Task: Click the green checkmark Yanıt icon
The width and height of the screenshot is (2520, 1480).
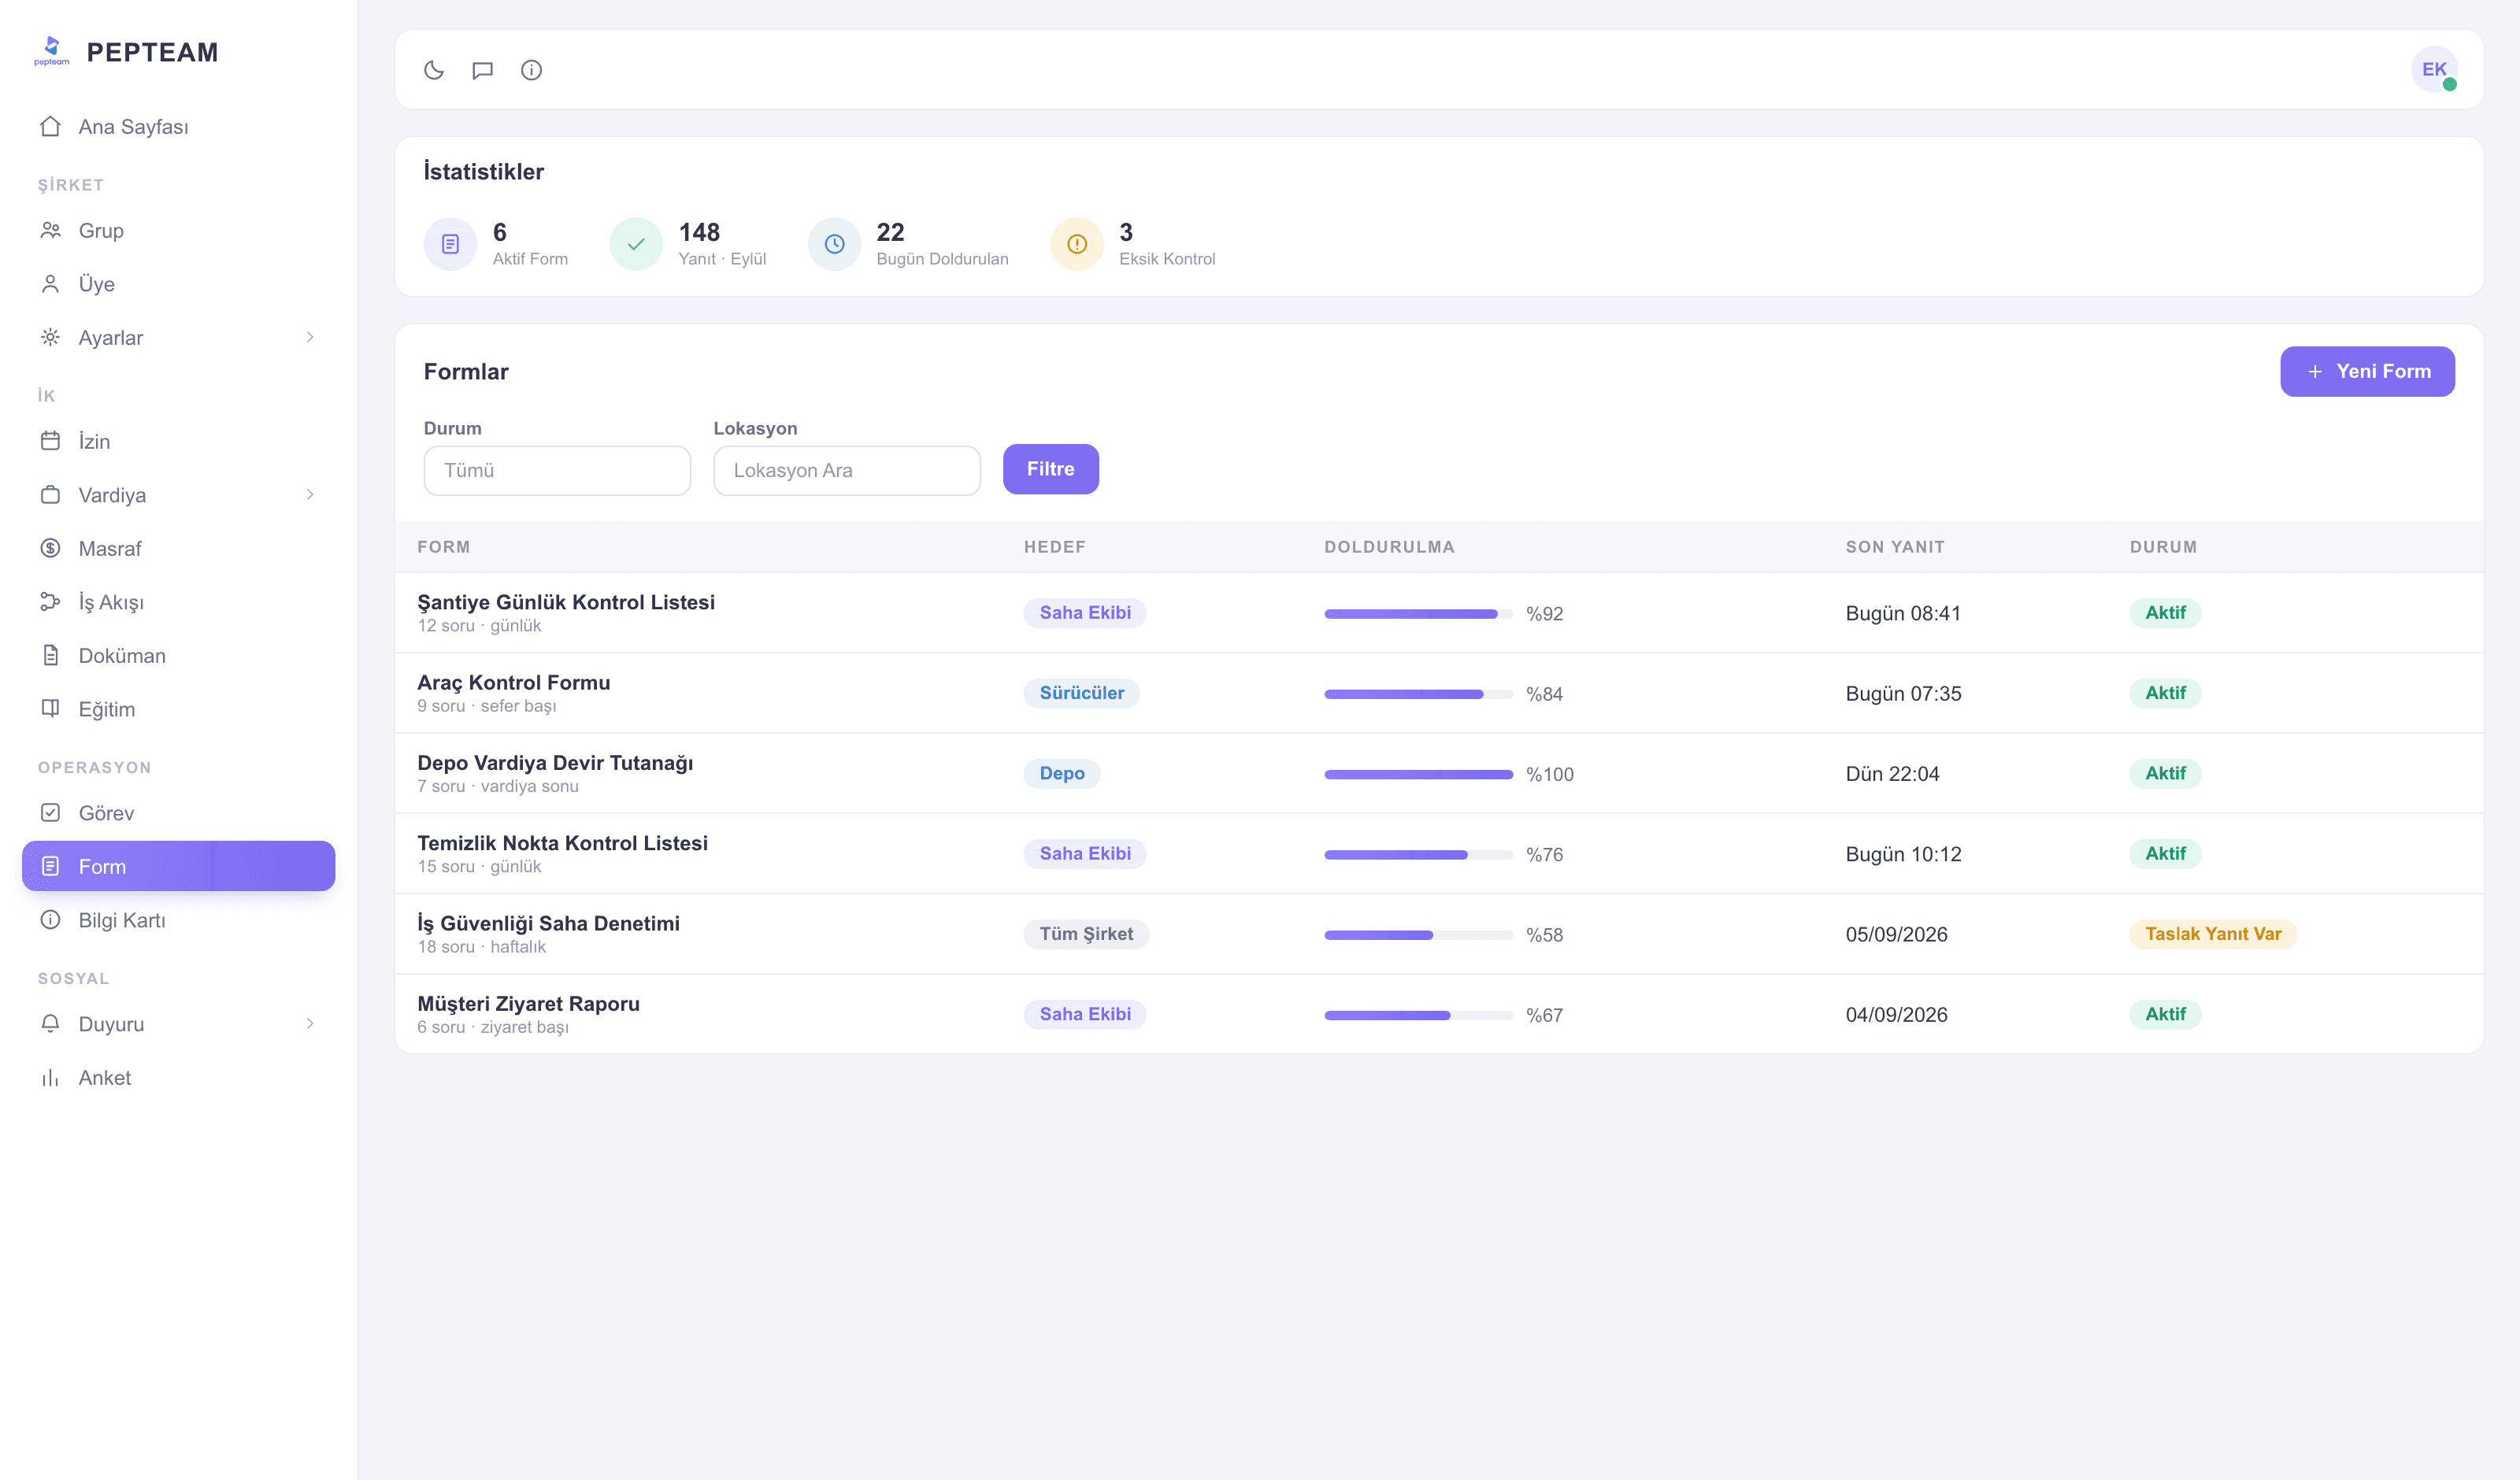Action: click(x=636, y=244)
